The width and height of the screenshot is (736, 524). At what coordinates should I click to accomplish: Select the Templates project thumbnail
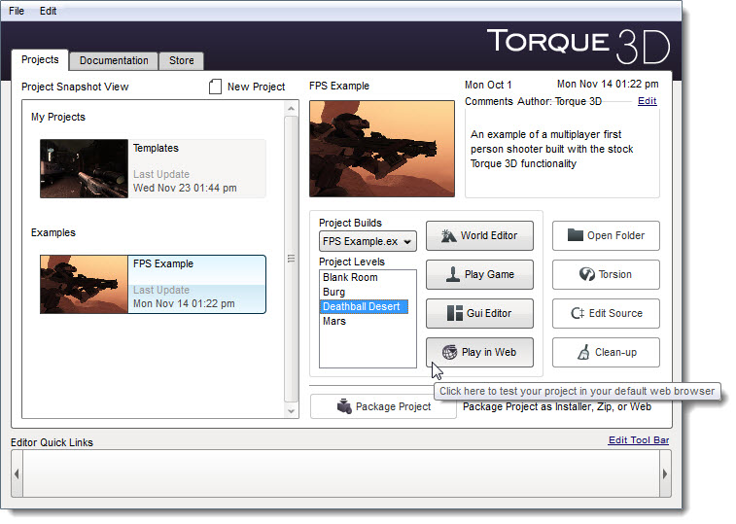(84, 168)
